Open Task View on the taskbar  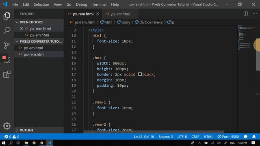tap(18, 143)
